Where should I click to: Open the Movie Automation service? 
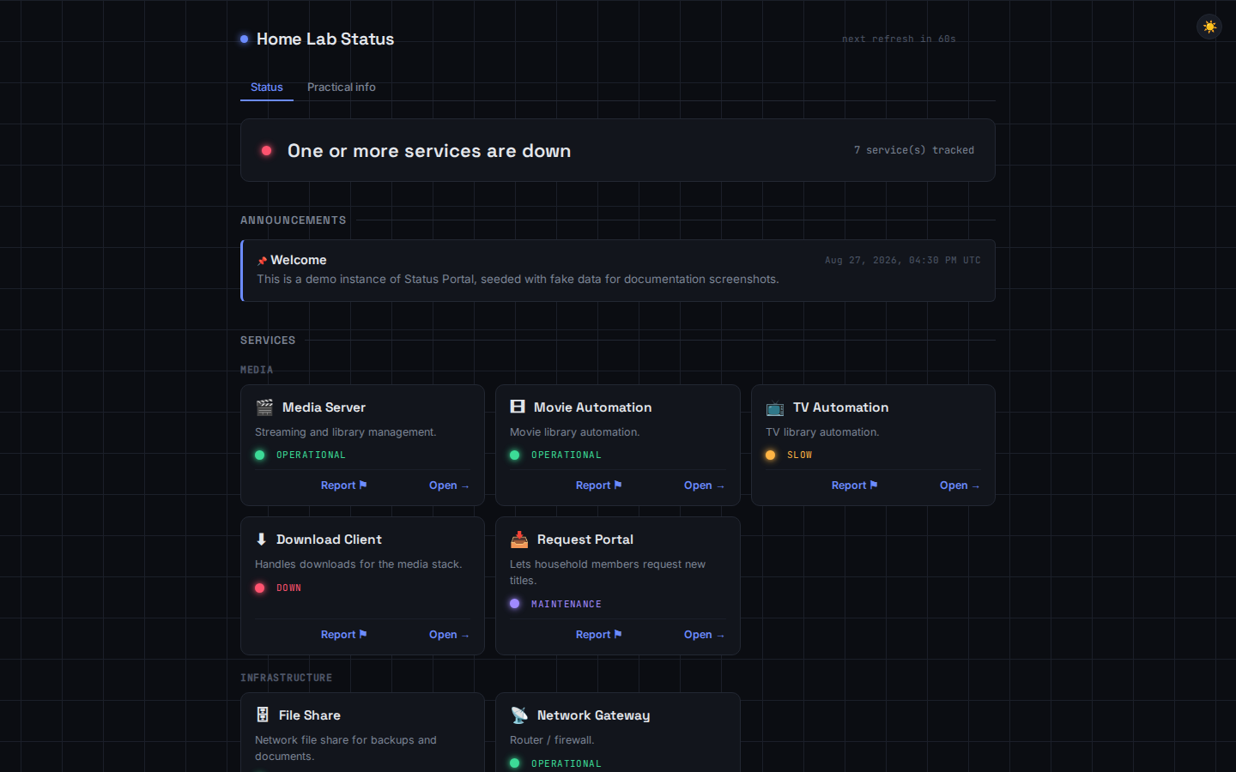[x=704, y=486]
